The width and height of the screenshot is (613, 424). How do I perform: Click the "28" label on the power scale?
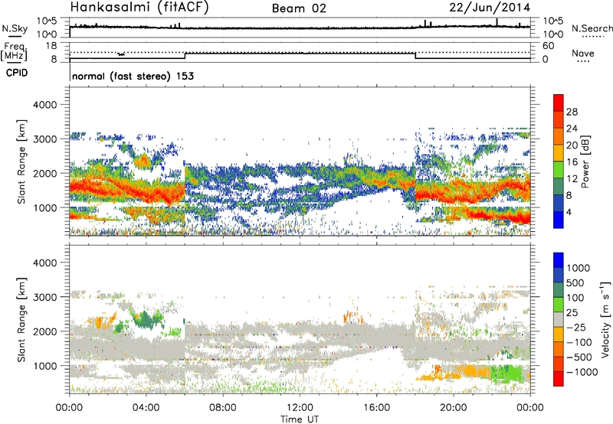click(x=572, y=112)
